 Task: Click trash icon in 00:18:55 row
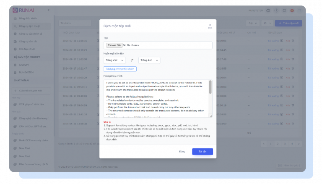(293, 69)
